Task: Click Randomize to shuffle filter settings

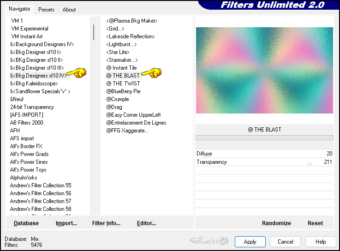Action: click(x=276, y=223)
